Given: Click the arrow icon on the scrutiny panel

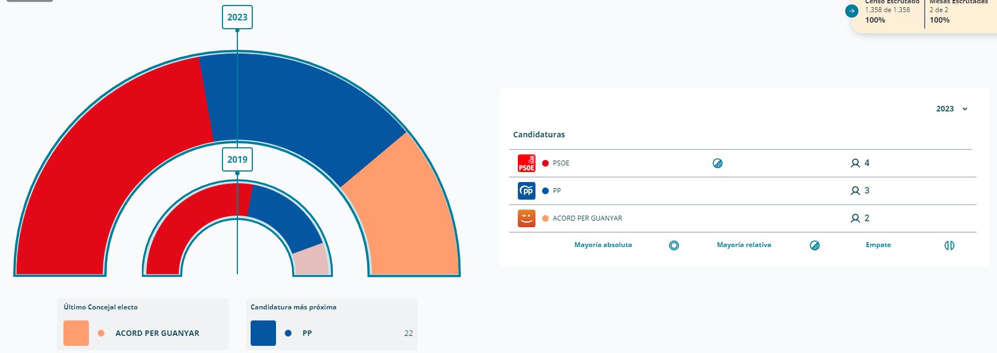Looking at the screenshot, I should click(x=852, y=11).
